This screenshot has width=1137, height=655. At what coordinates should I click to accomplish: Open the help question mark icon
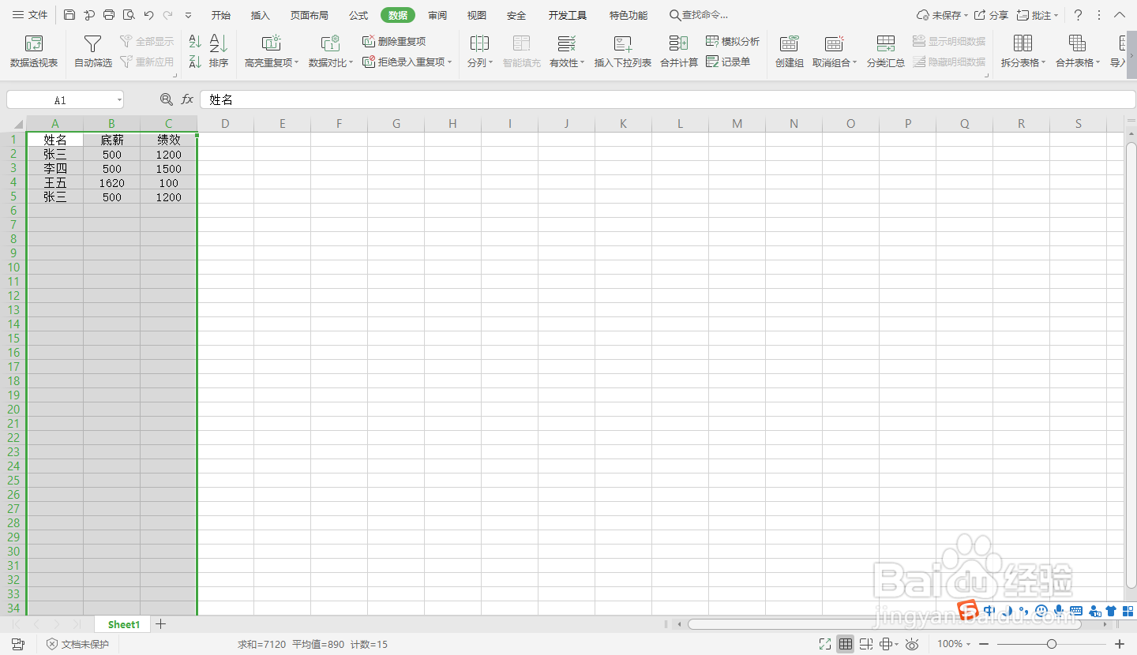click(x=1078, y=15)
